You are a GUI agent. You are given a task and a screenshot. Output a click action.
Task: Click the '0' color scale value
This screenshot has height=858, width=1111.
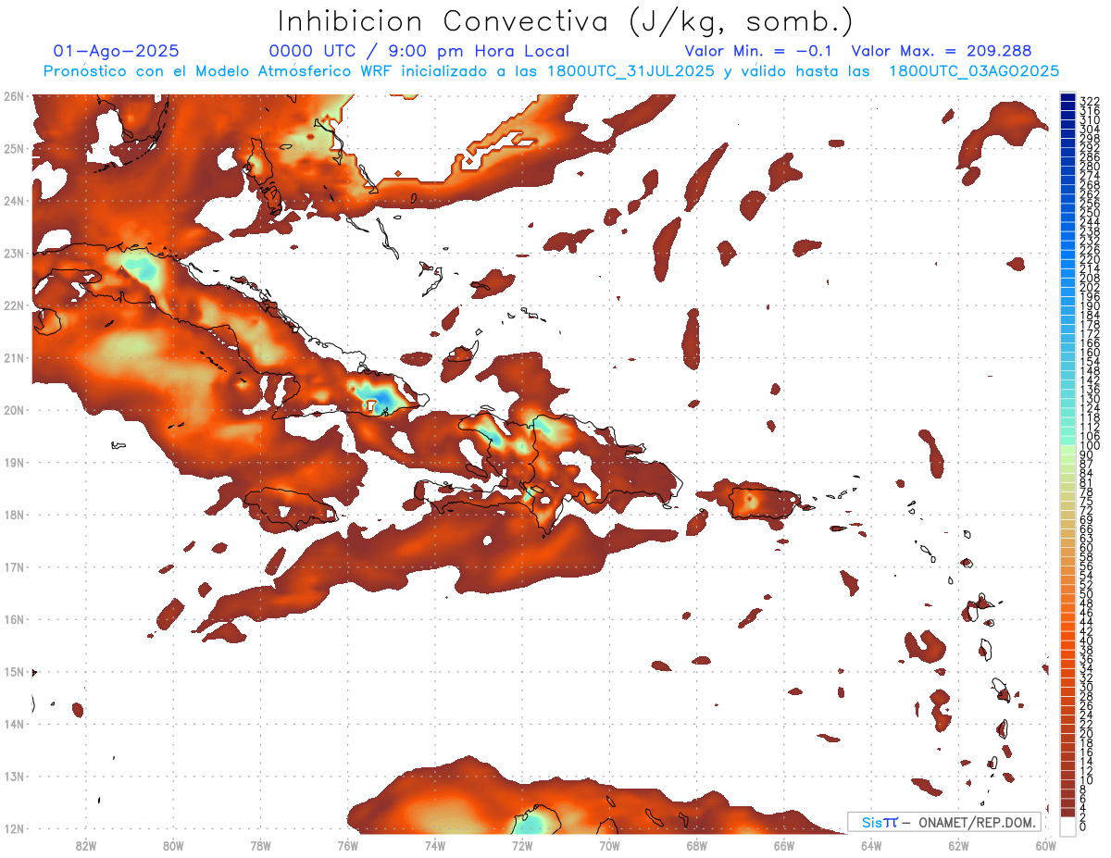point(1083,827)
